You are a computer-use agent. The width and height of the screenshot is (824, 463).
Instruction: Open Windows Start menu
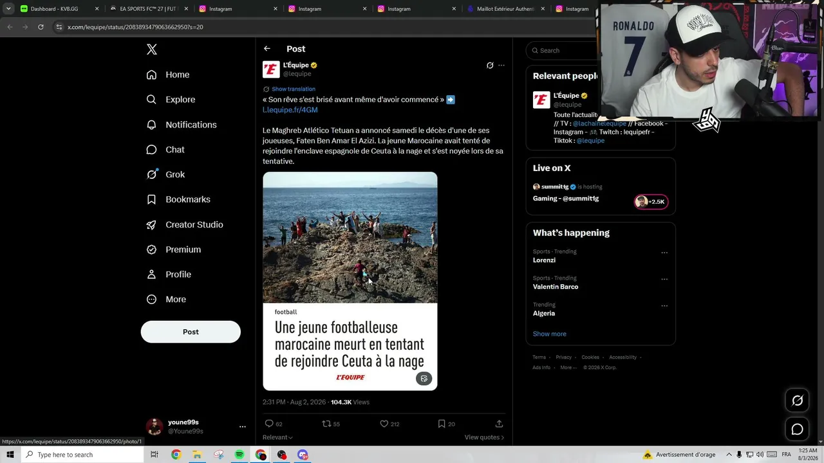[x=10, y=455]
